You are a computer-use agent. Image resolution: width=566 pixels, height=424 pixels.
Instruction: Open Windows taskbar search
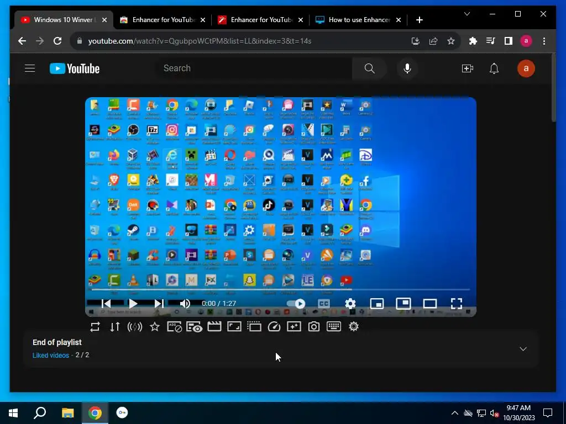pos(40,413)
